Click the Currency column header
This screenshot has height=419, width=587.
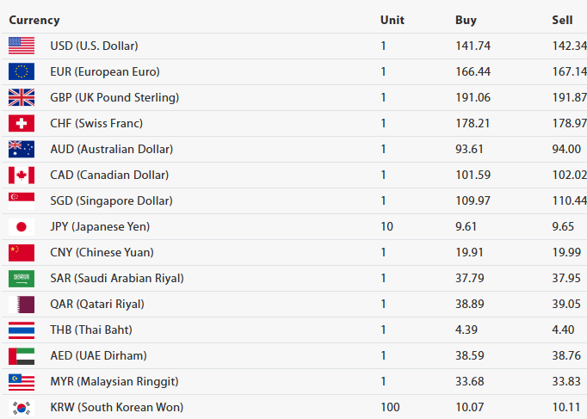34,20
